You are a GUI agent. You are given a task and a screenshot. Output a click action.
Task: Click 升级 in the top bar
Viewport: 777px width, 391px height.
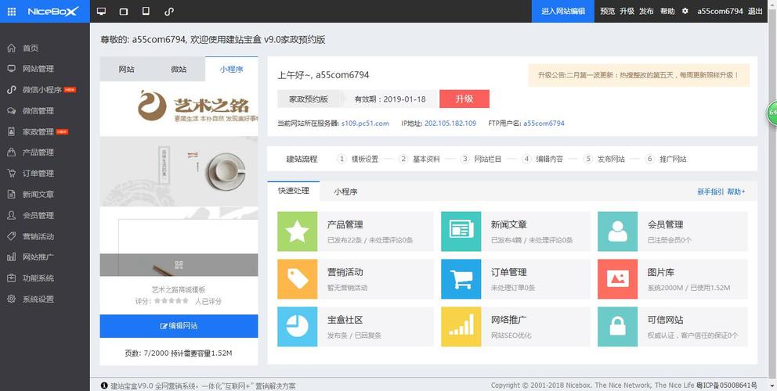(x=627, y=12)
